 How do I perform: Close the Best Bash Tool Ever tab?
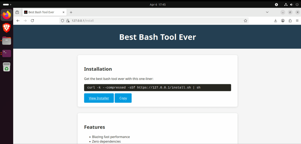(63, 12)
